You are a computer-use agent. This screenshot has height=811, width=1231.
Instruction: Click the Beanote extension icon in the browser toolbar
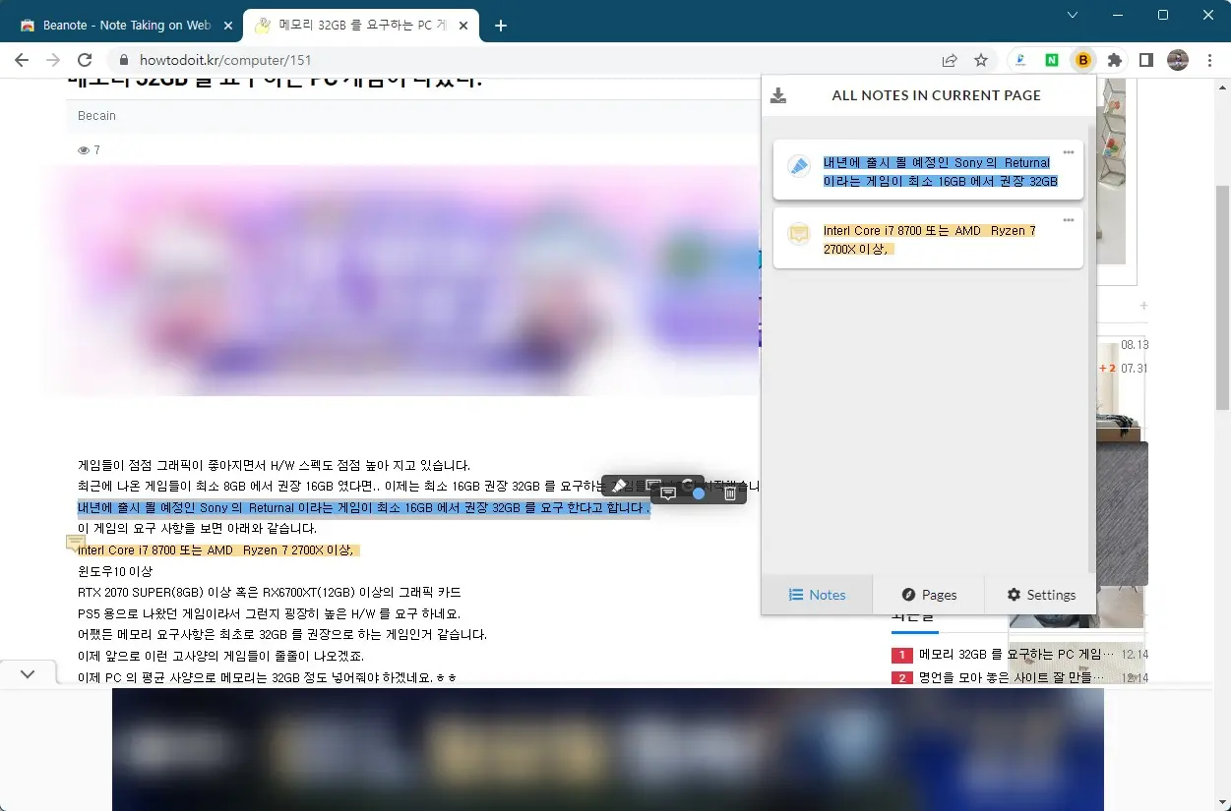click(x=1082, y=59)
